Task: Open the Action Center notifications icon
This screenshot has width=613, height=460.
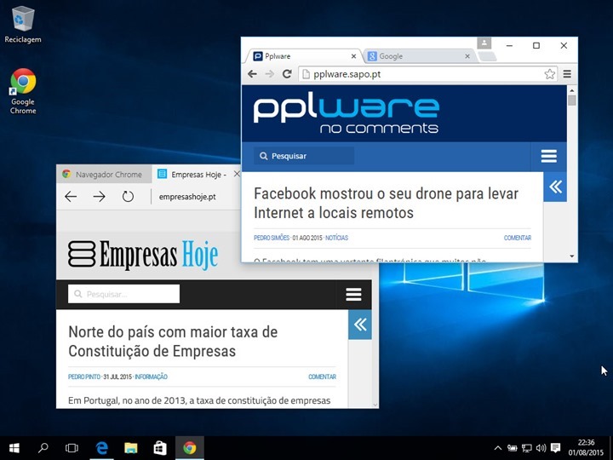Action: [x=555, y=448]
